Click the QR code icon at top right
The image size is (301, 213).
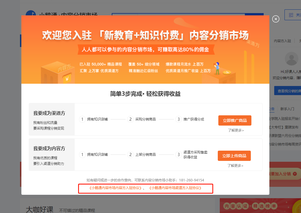pyautogui.click(x=291, y=15)
